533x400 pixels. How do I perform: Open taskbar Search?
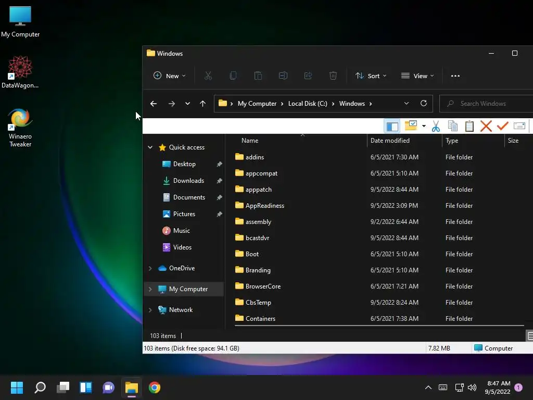[x=40, y=387]
